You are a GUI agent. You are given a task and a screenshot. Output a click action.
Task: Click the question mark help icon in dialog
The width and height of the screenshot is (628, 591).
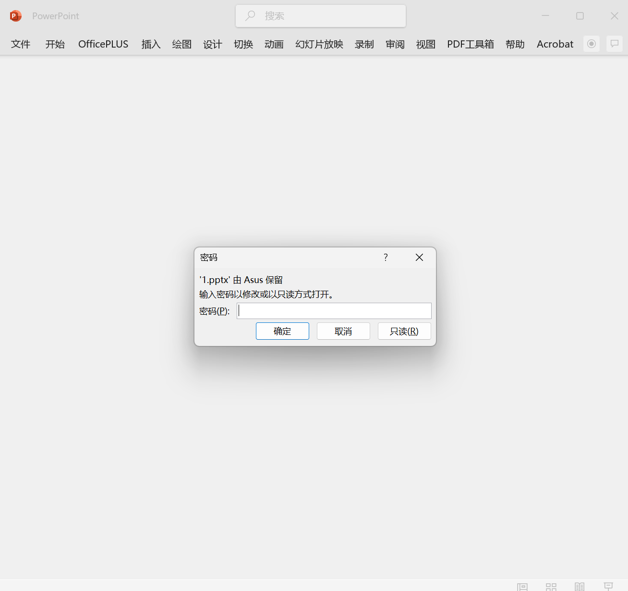386,258
